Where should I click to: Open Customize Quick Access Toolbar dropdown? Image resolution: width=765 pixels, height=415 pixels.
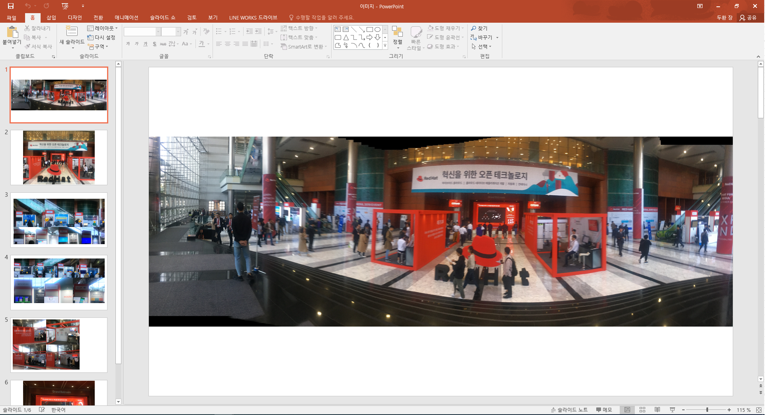coord(83,6)
